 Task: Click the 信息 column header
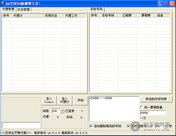(x=162, y=15)
